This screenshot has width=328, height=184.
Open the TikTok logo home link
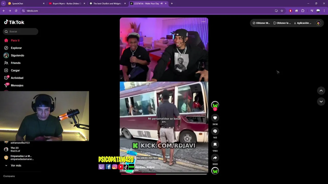coord(14,22)
